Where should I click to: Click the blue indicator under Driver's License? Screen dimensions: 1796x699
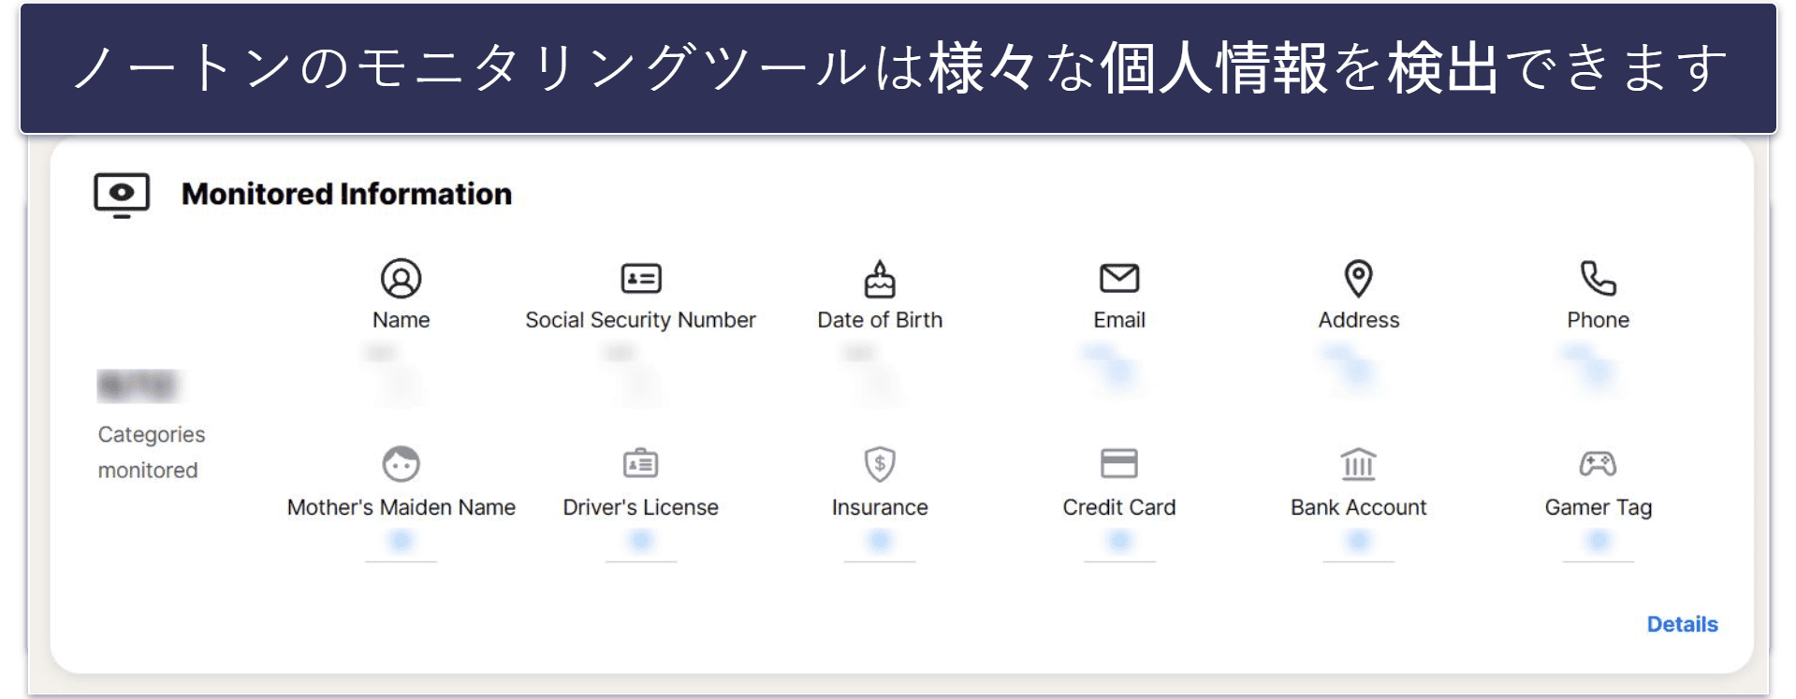point(641,541)
